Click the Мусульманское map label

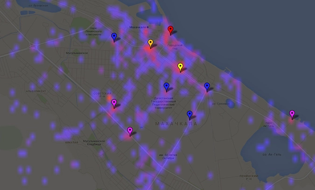coord(77,53)
